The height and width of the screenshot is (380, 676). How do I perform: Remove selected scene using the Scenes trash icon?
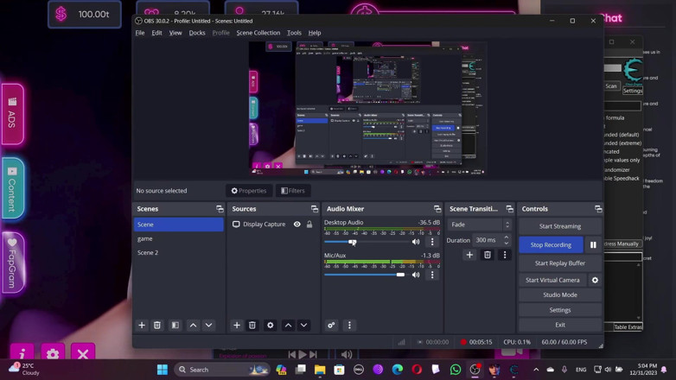[157, 326]
